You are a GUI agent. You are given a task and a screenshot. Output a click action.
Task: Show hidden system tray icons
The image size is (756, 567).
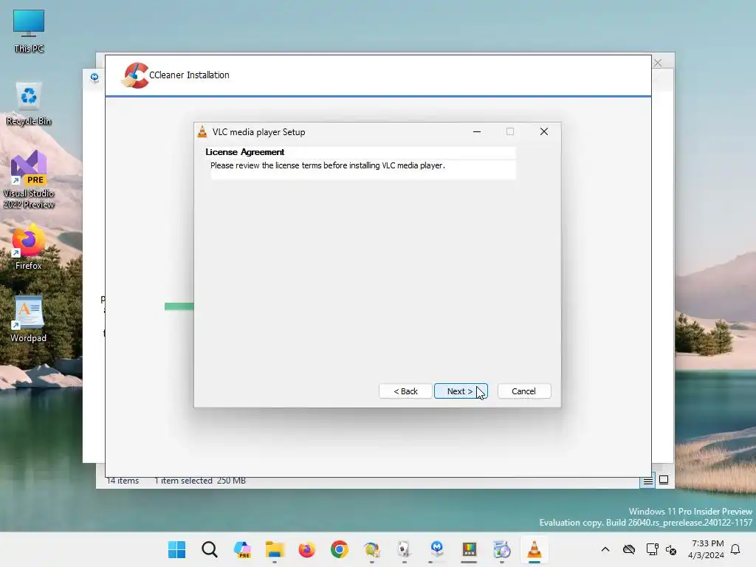[605, 549]
